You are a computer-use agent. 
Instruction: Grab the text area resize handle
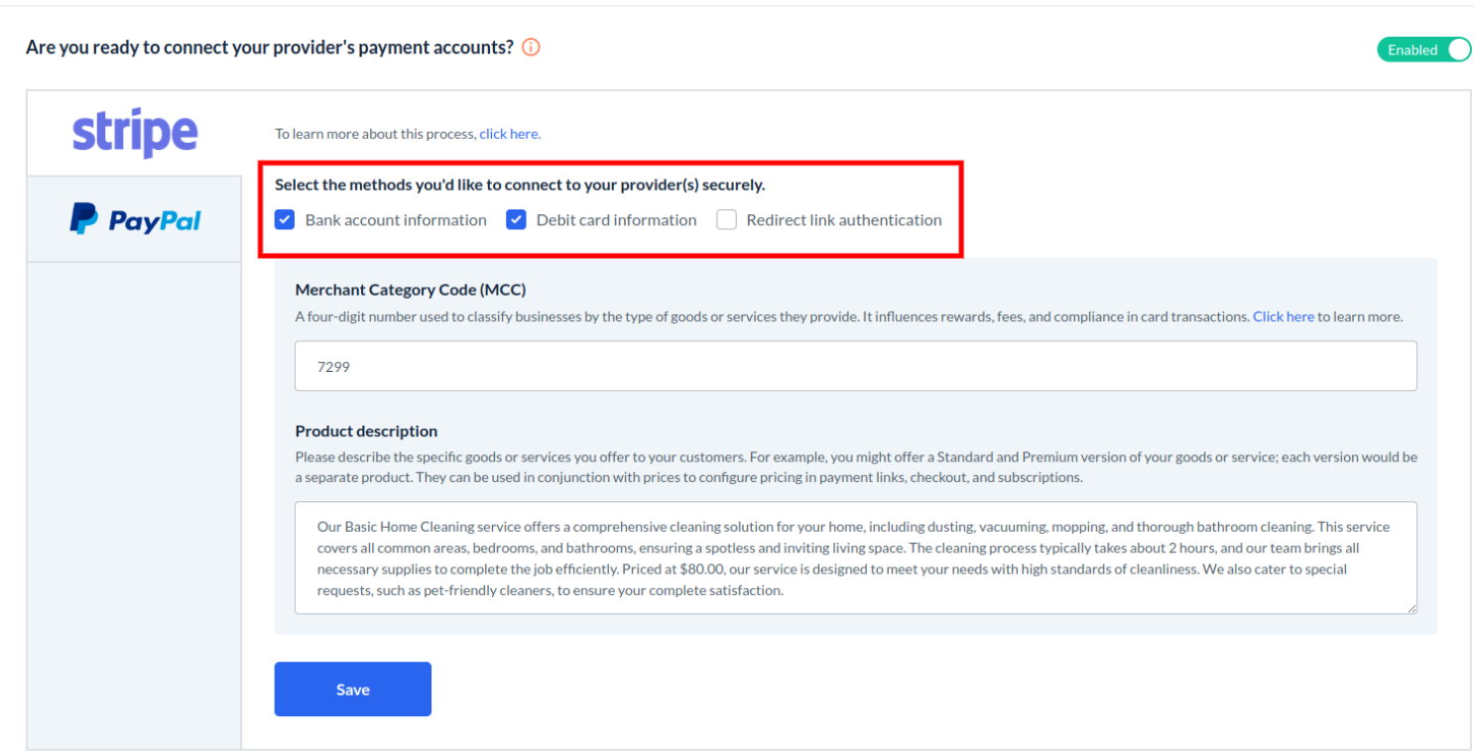pos(1411,607)
